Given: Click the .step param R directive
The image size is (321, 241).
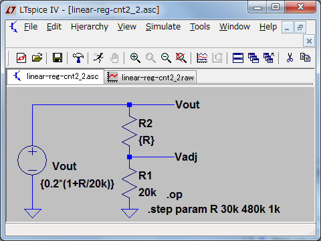Looking at the screenshot, I should click(x=214, y=210).
